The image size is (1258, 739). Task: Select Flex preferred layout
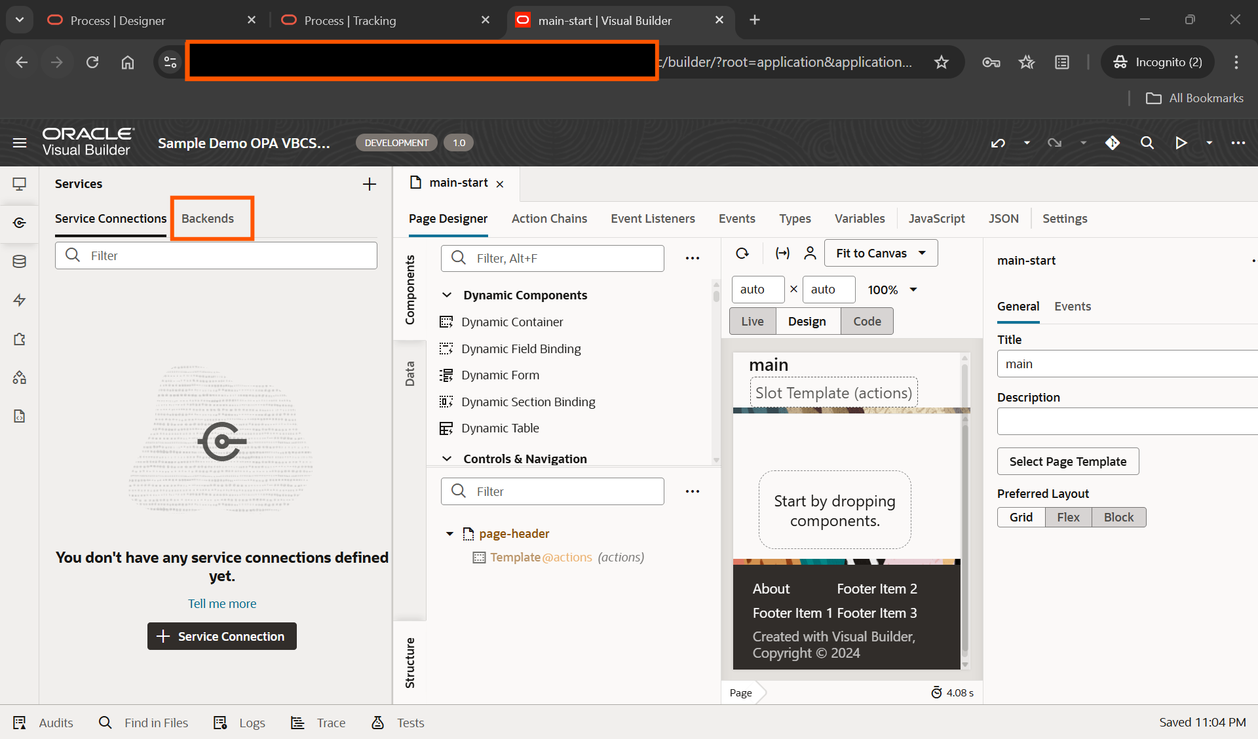coord(1068,518)
